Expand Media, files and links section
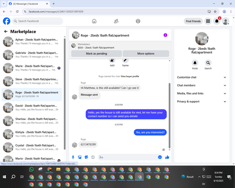This screenshot has width=235, height=188. click(202, 94)
